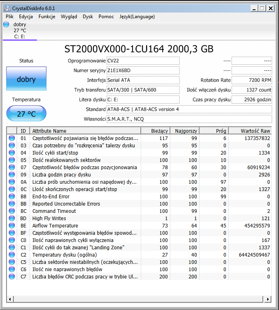Click status orb for attribute C6
This screenshot has width=279, height=310.
pyautogui.click(x=12, y=269)
